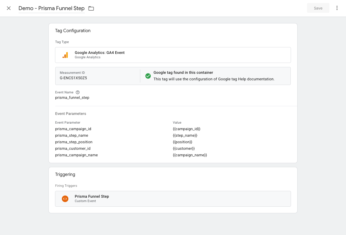Click the event name prisma_funnel_step
Image resolution: width=346 pixels, height=235 pixels.
(72, 97)
